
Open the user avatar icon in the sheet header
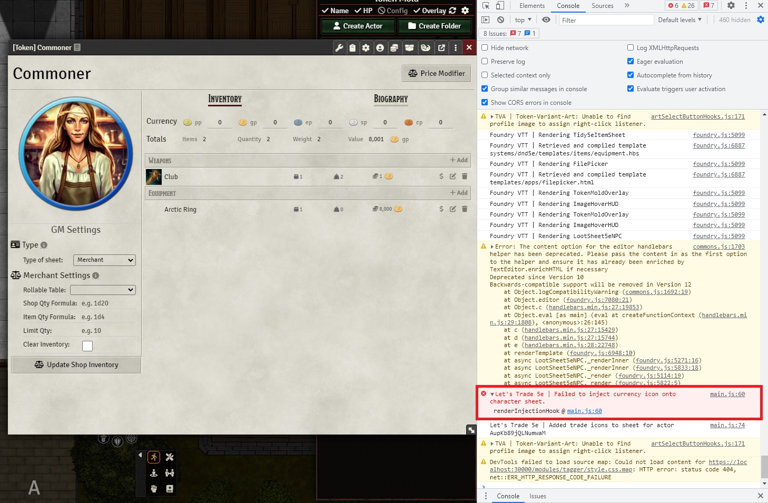click(x=380, y=47)
